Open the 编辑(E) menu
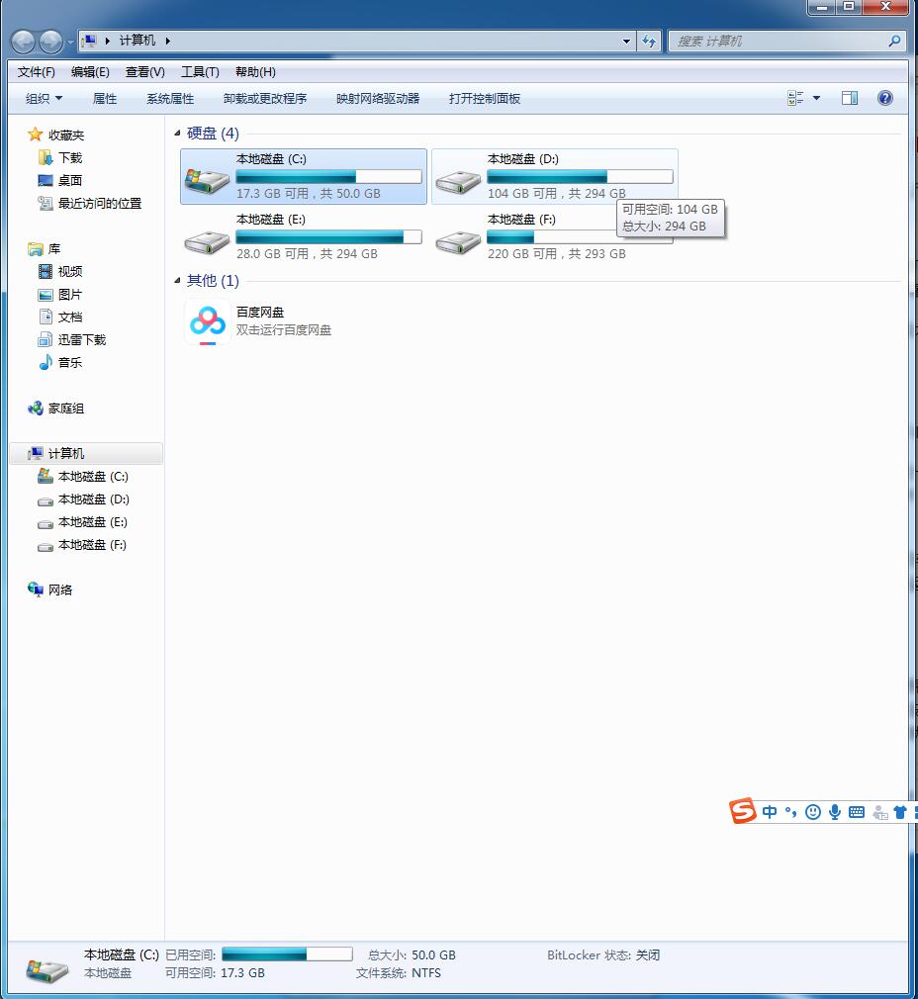918x999 pixels. click(90, 72)
